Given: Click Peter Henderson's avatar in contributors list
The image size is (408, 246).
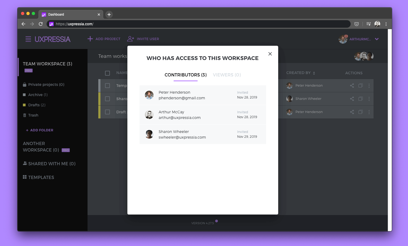Looking at the screenshot, I should point(149,95).
